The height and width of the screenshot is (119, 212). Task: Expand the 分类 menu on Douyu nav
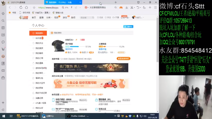click(x=49, y=18)
